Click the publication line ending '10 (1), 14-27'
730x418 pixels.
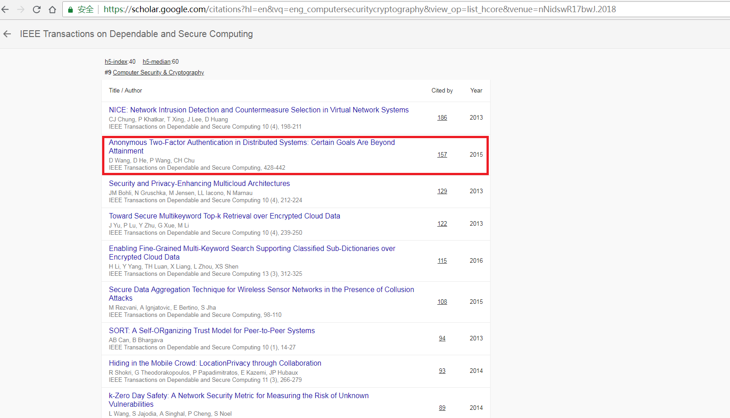click(x=202, y=348)
